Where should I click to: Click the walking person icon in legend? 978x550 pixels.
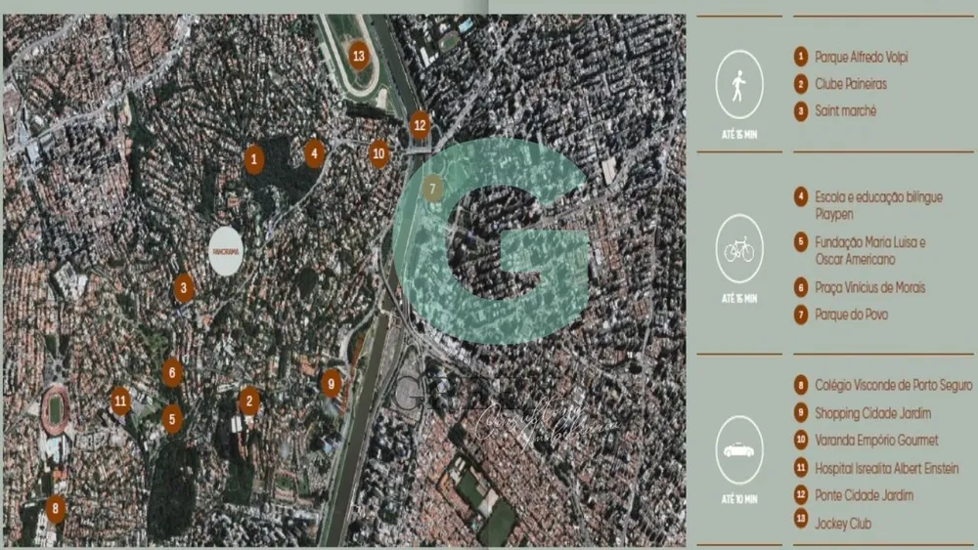[739, 85]
